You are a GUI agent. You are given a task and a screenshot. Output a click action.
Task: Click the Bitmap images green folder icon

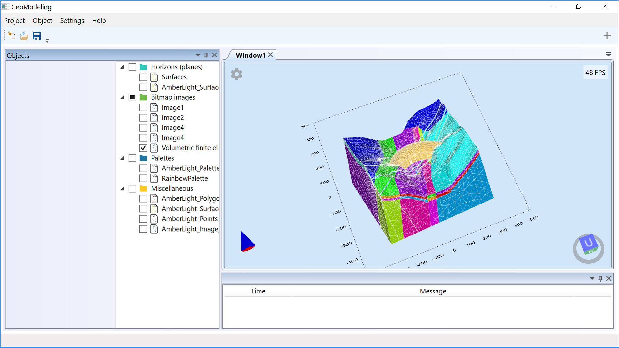pyautogui.click(x=143, y=97)
